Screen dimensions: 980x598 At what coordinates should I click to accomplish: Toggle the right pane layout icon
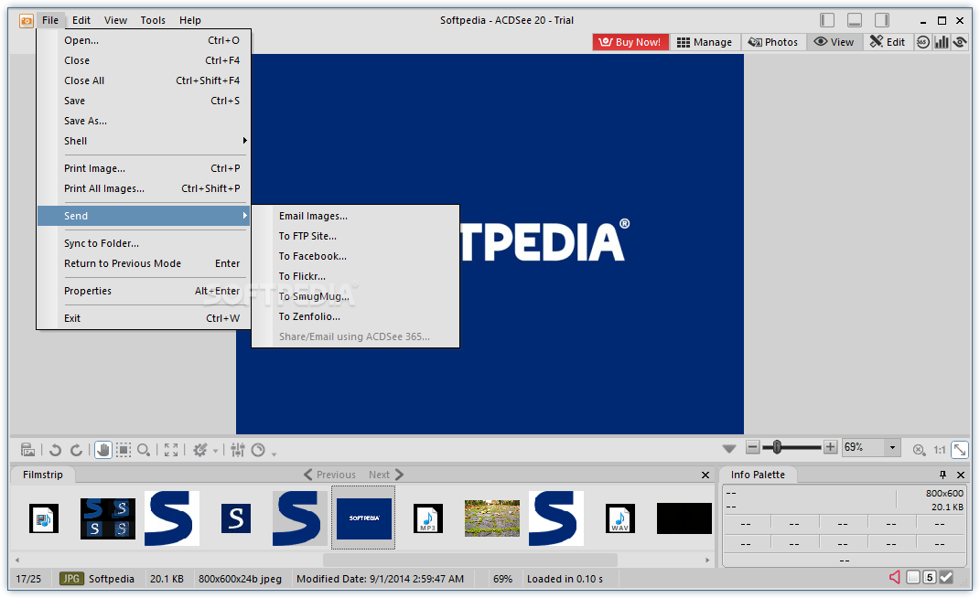(x=882, y=21)
